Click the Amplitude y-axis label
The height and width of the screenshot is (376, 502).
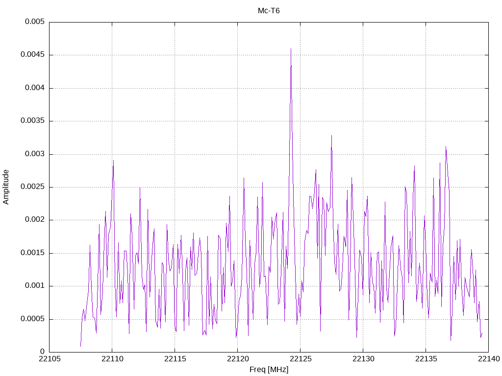[6, 187]
